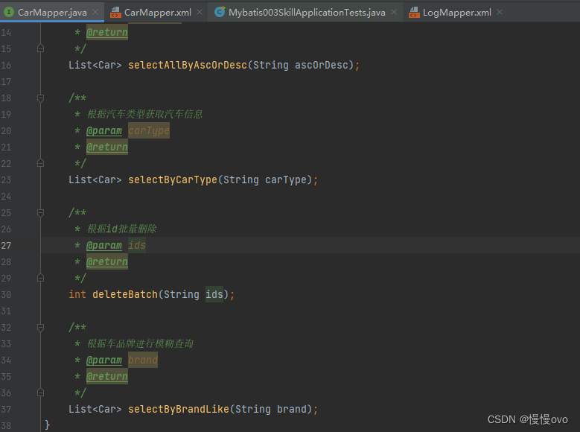Viewport: 580px width, 432px height.
Task: Click the ascOrDesc parameter on line 16
Action: pos(322,65)
